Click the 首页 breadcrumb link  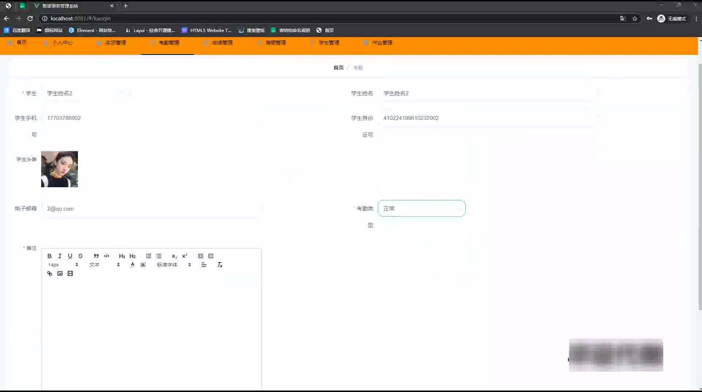click(339, 68)
